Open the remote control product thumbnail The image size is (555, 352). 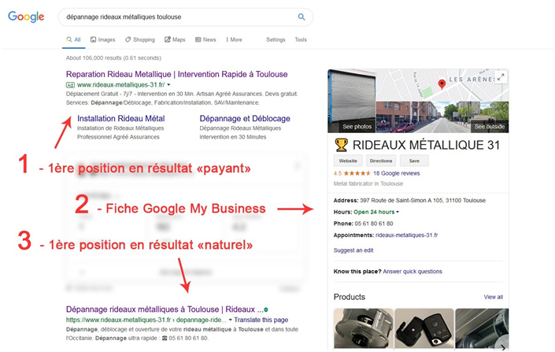point(424,328)
